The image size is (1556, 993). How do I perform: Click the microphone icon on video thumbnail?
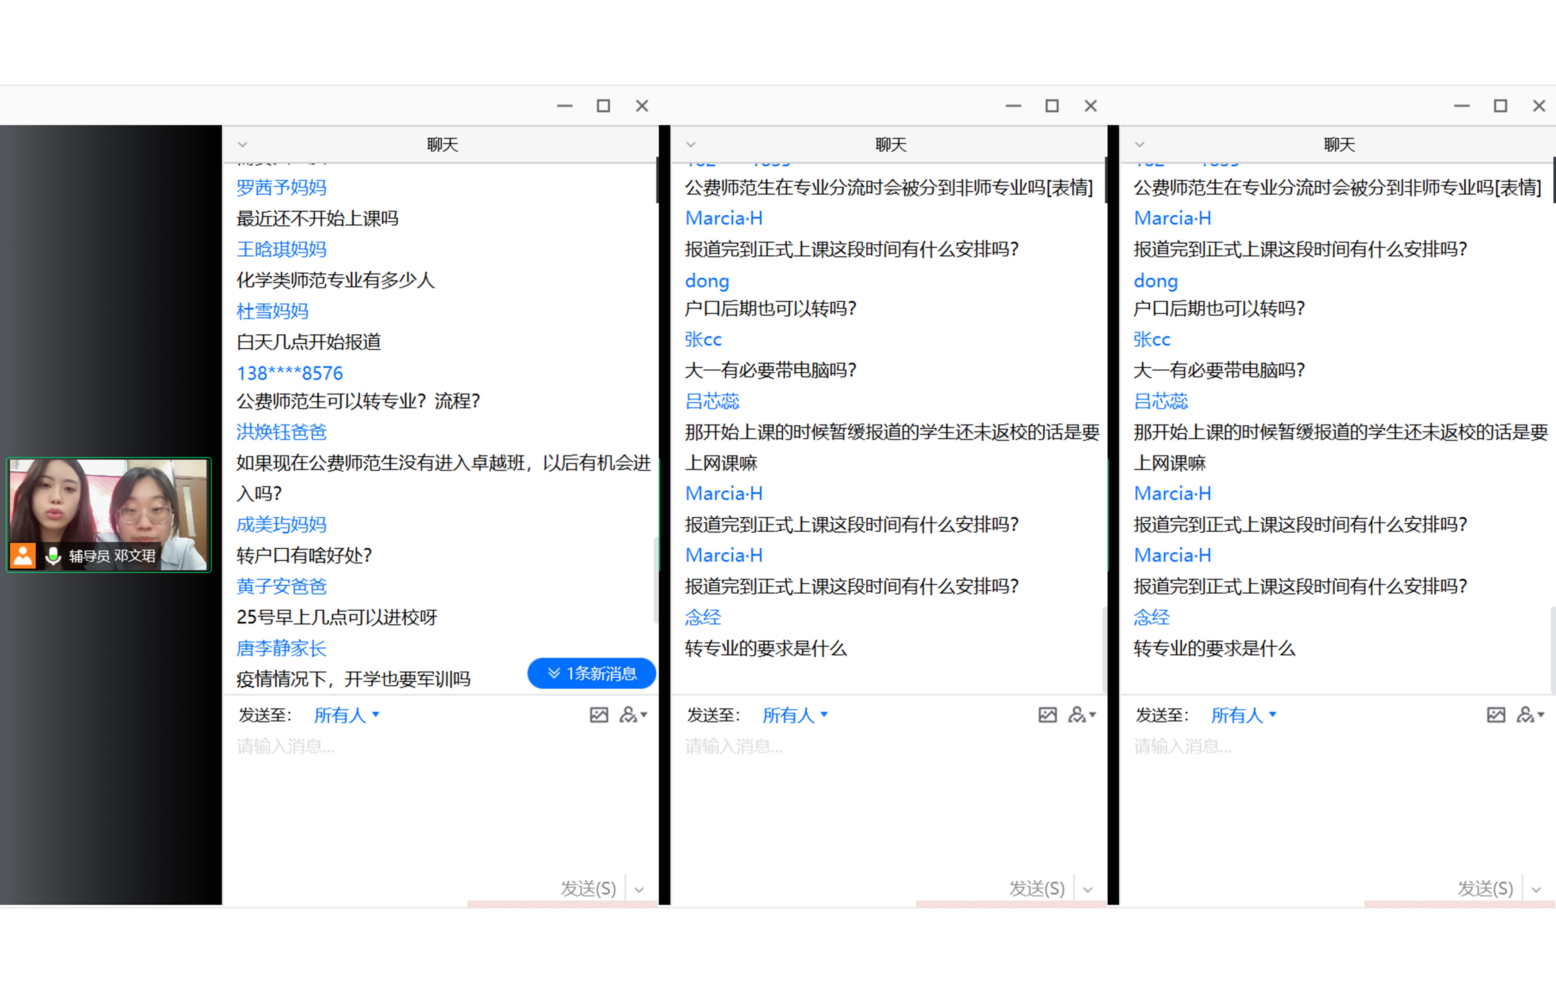pyautogui.click(x=53, y=556)
